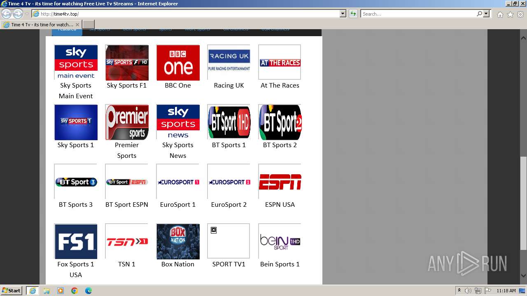Open the beIN Sports 1HD channel logo
This screenshot has height=296, width=527.
[x=280, y=241]
